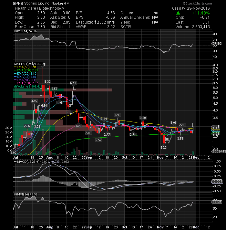Click the 4.45 price label
Image resolution: width=226 pixels, height=230 pixels.
point(34,101)
